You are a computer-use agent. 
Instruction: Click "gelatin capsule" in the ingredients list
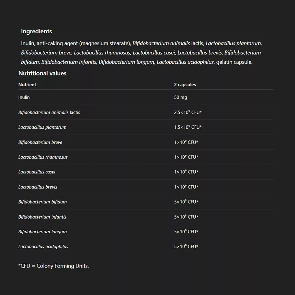[234, 62]
